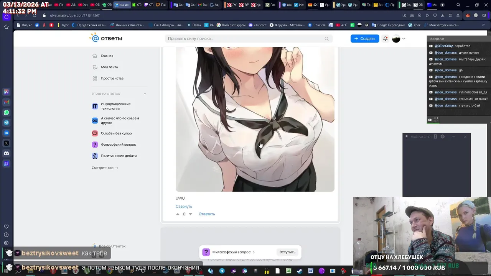Viewport: 491px width, 276px height.
Task: Click the account profile icon in browser toolbar
Action: 458,15
